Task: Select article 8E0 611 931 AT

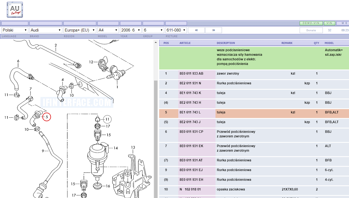Action: tap(191, 160)
